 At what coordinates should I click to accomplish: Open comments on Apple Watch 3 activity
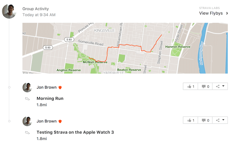(x=205, y=120)
